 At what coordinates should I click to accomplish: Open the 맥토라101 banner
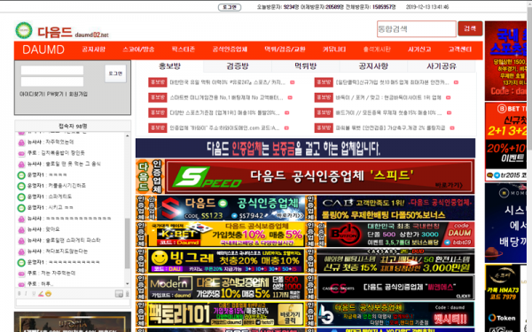(226, 314)
